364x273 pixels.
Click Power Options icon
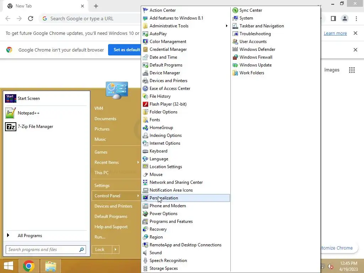(145, 214)
